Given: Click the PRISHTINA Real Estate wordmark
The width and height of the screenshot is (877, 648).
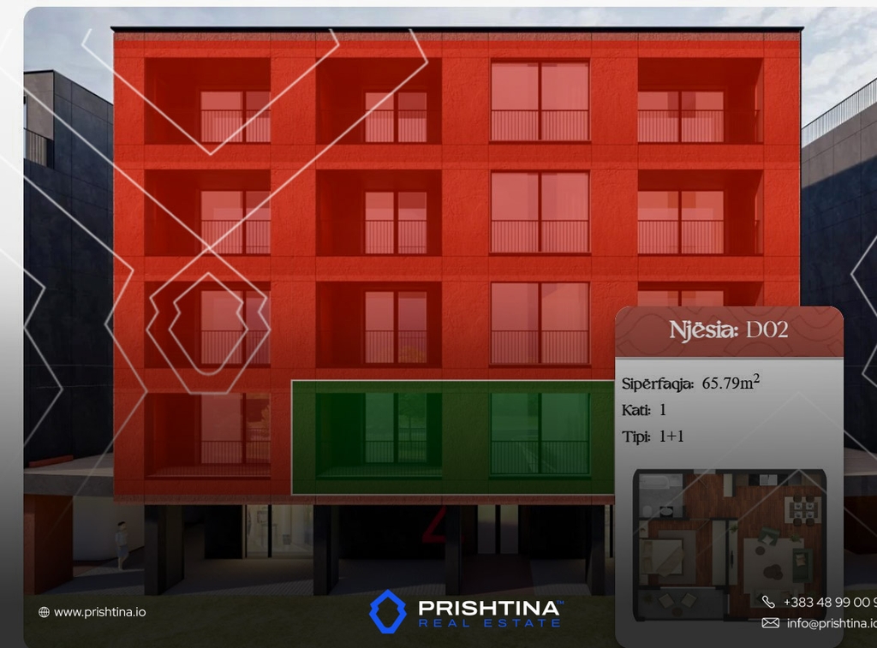Looking at the screenshot, I should click(x=489, y=612).
